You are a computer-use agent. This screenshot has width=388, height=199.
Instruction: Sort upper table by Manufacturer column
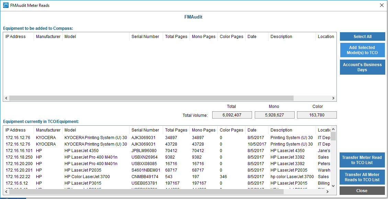point(48,37)
